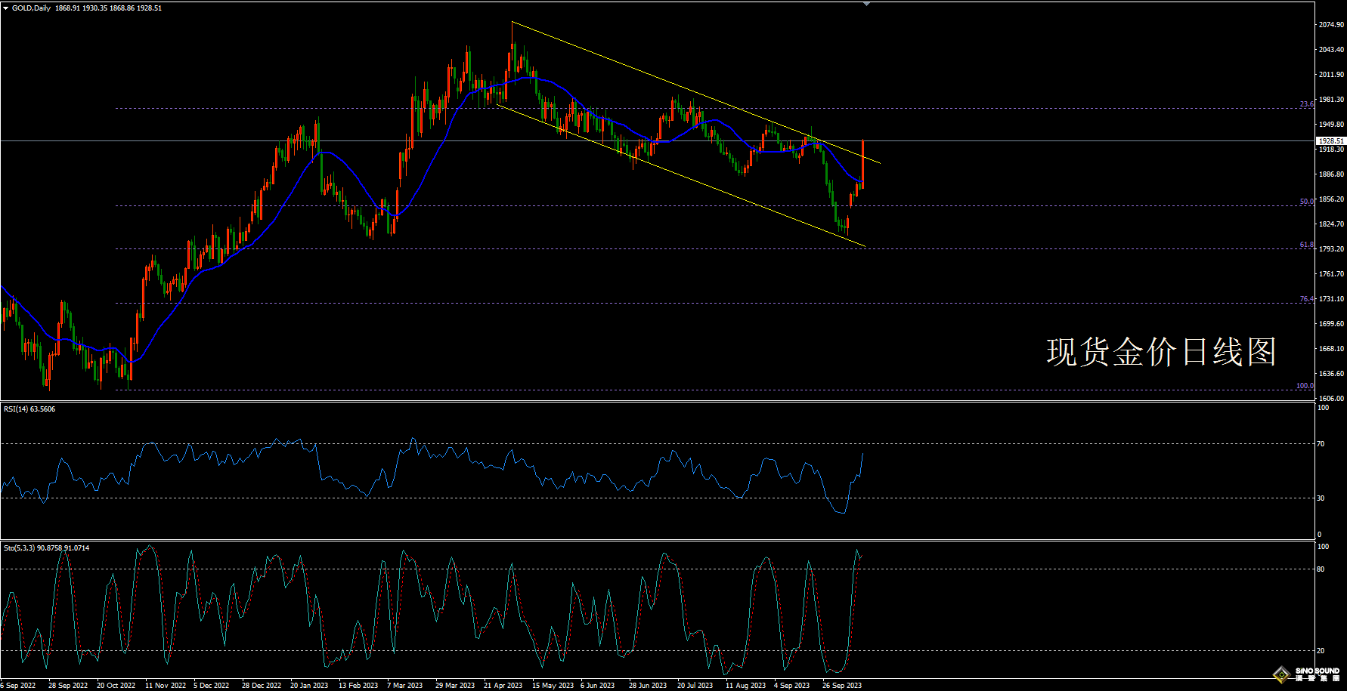Click the 50.0 Fibonacci level label
Screen dimensions: 1347x691
1306,202
